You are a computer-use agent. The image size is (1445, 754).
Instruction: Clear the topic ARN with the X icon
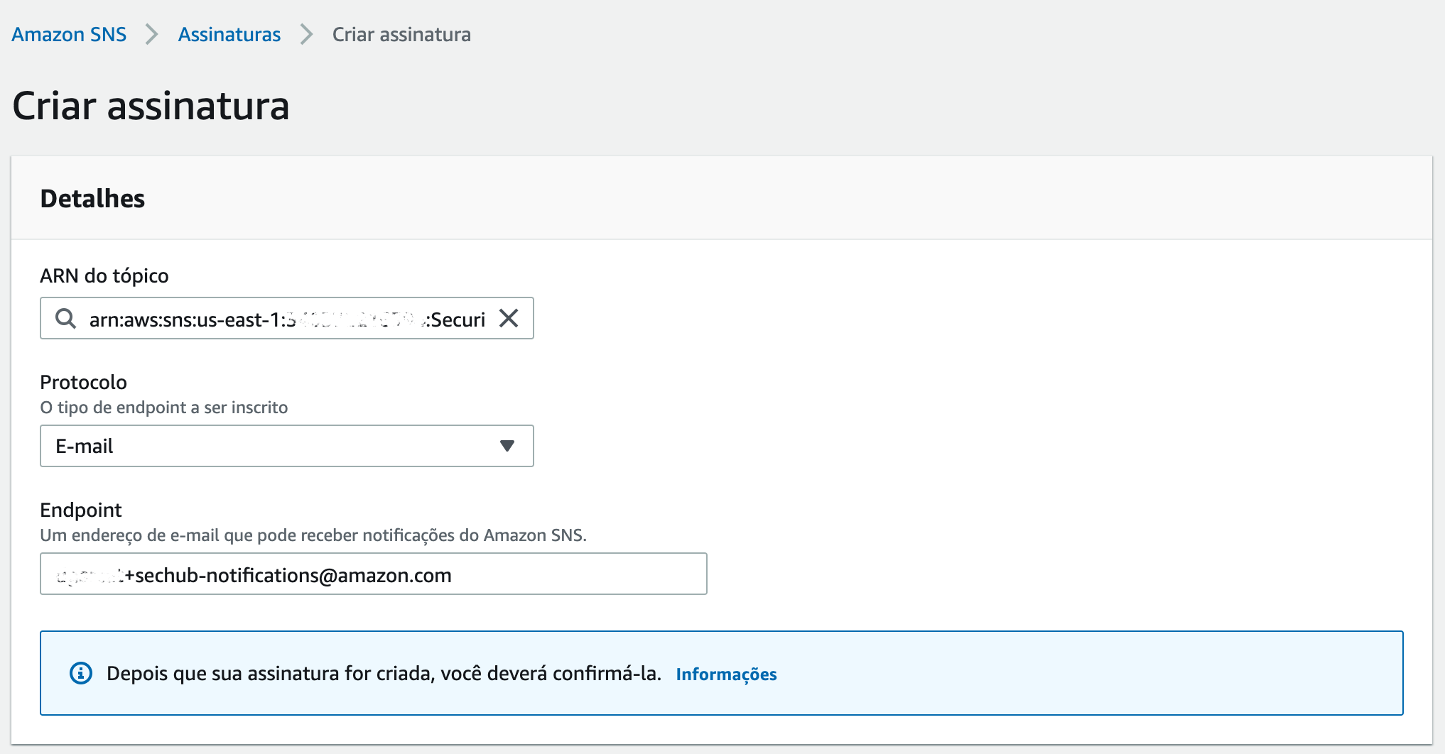pos(509,318)
